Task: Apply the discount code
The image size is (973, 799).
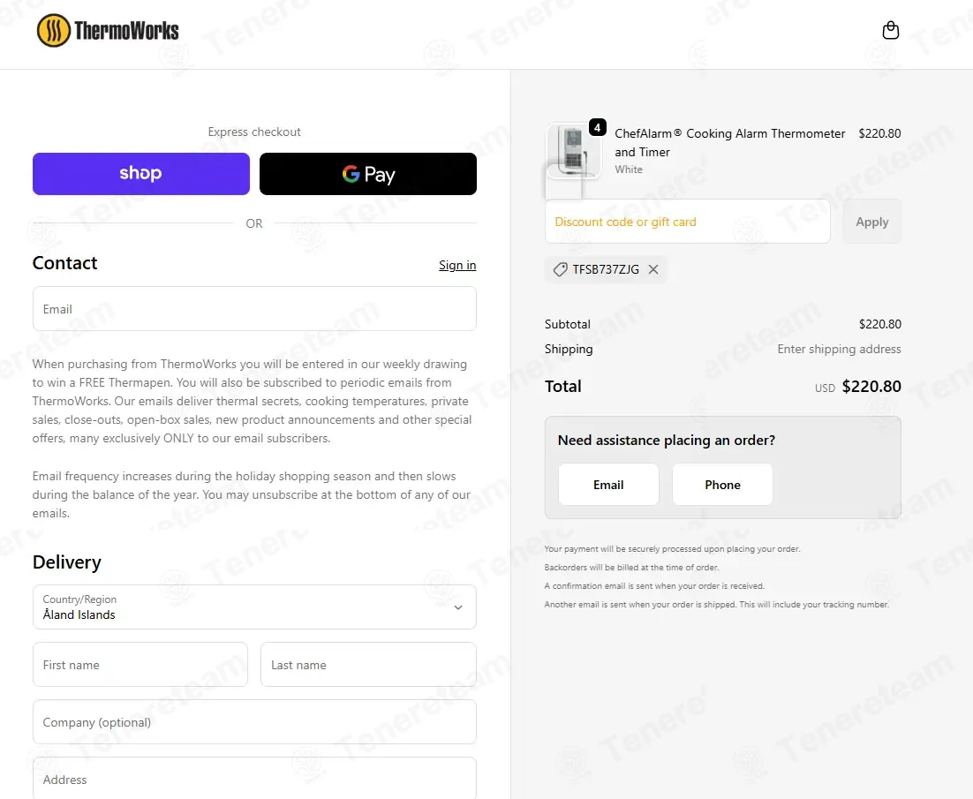Action: point(871,222)
